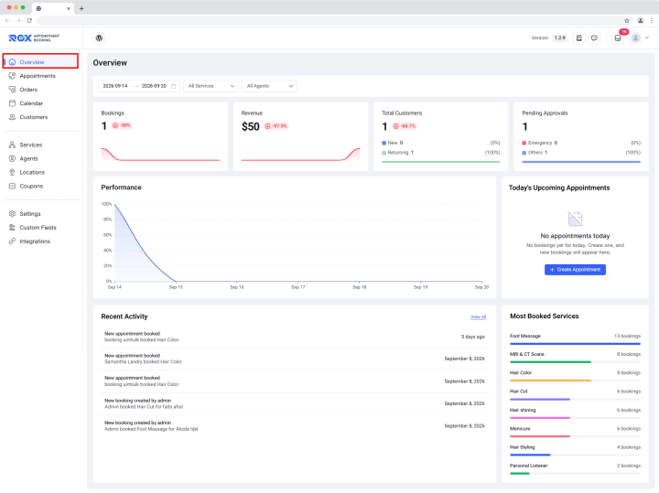
Task: Click the MRI & CT Scans green bar
Action: [551, 362]
